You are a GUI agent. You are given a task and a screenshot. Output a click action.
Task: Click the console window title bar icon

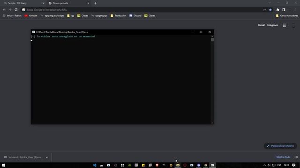pos(33,32)
